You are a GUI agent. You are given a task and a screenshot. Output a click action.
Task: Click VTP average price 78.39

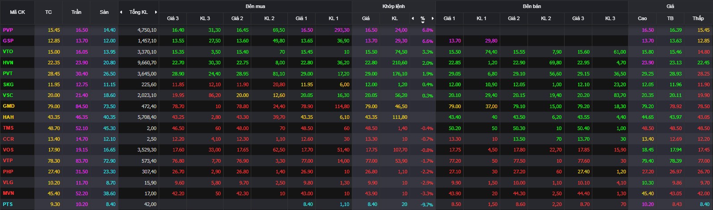[x=675, y=161]
